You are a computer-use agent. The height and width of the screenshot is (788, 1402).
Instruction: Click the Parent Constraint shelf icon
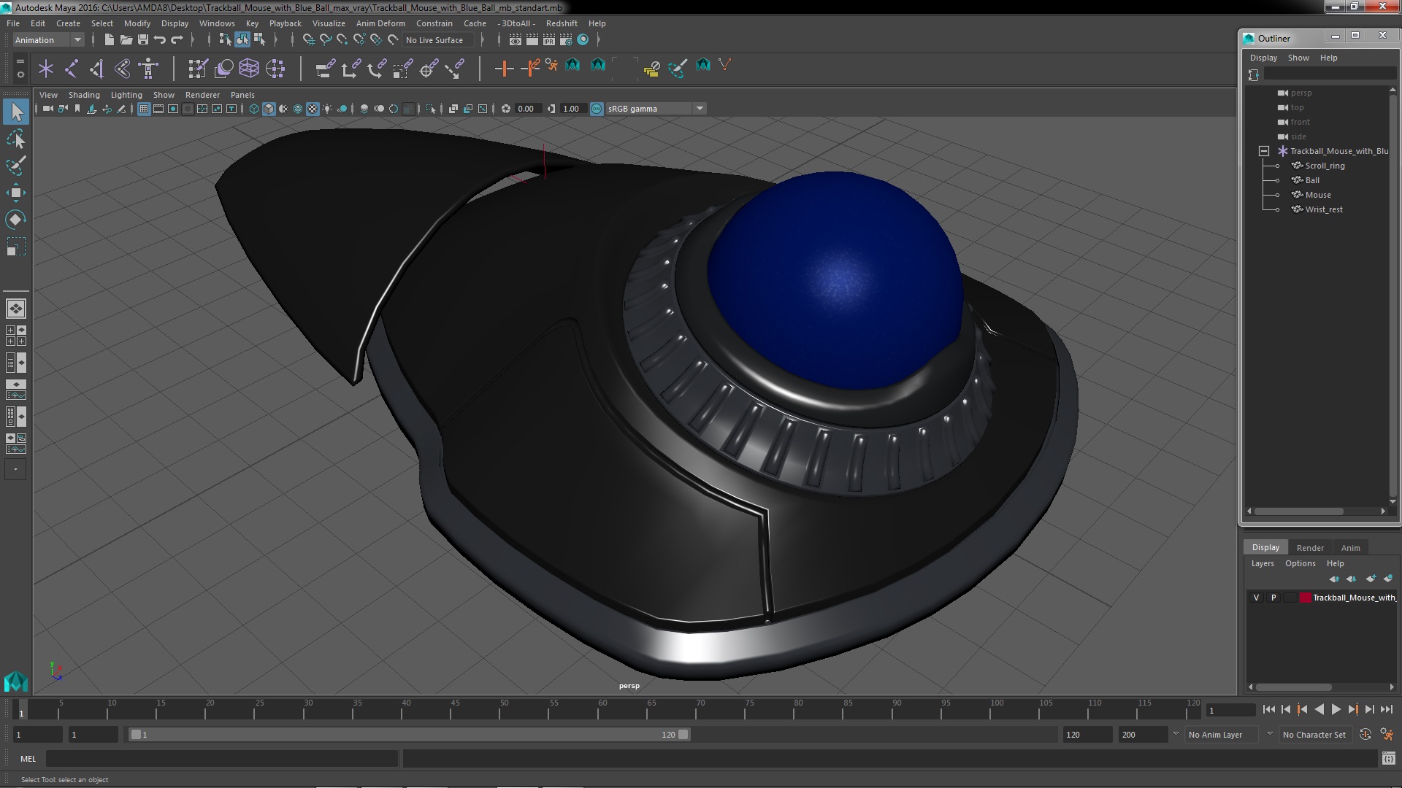[325, 69]
